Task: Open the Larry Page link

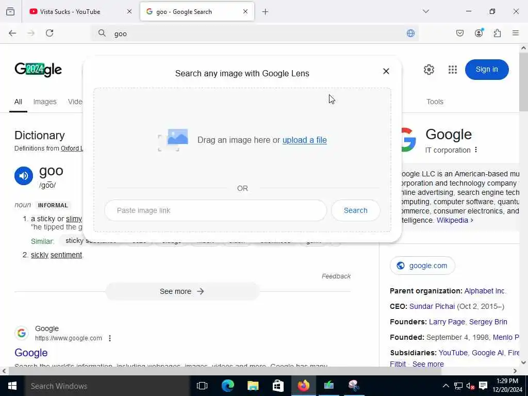Action: pos(447,322)
